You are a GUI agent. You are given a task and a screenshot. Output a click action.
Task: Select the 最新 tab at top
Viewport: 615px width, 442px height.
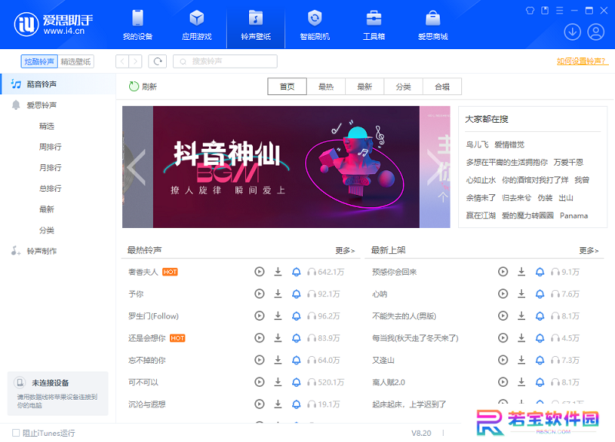pyautogui.click(x=364, y=87)
